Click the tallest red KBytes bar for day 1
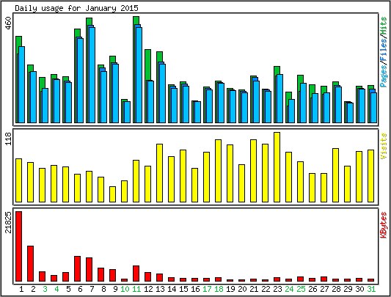Screen dimensions: 391x297 [x=18, y=246]
